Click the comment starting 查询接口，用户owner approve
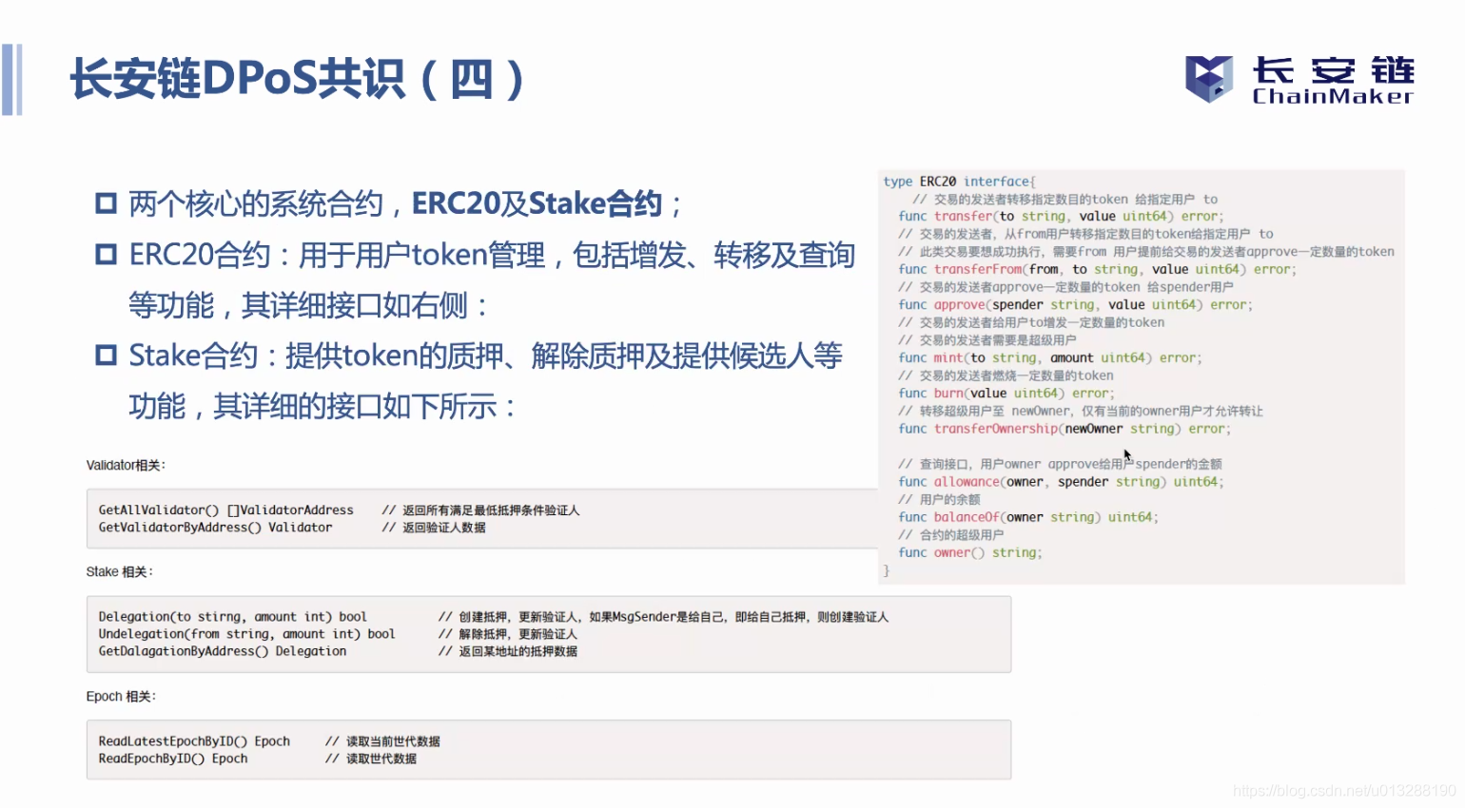This screenshot has width=1465, height=808. [1060, 464]
